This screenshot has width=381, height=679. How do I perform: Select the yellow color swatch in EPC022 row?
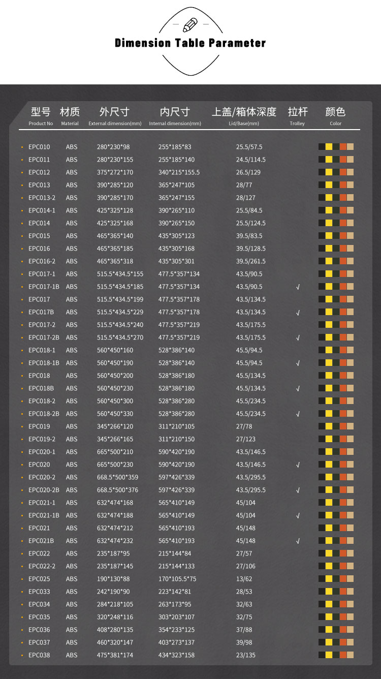(x=329, y=553)
